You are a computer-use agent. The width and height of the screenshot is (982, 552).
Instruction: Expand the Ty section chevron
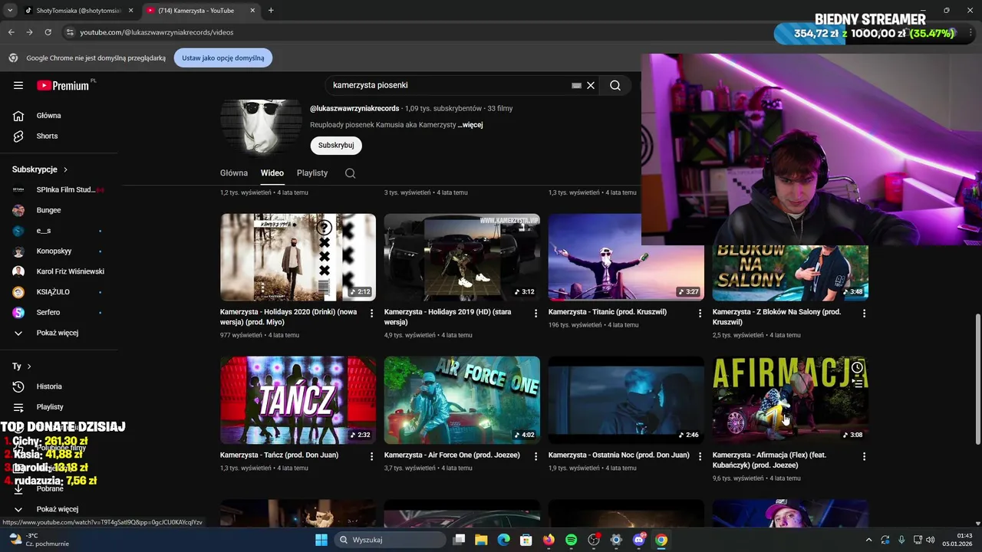pos(29,366)
